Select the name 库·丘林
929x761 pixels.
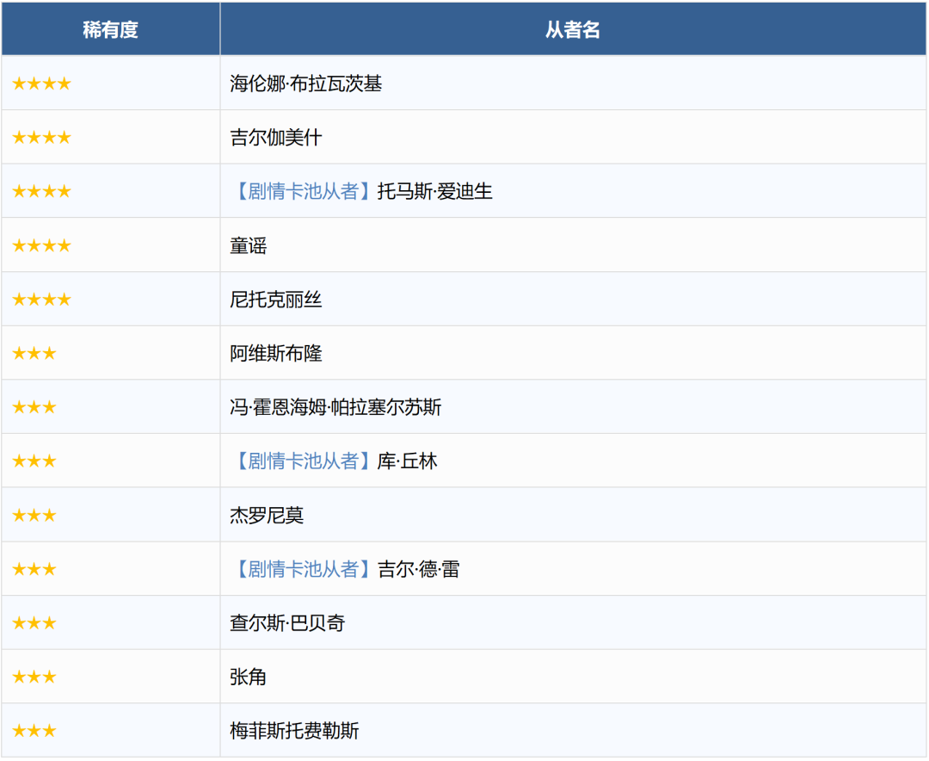tap(407, 461)
